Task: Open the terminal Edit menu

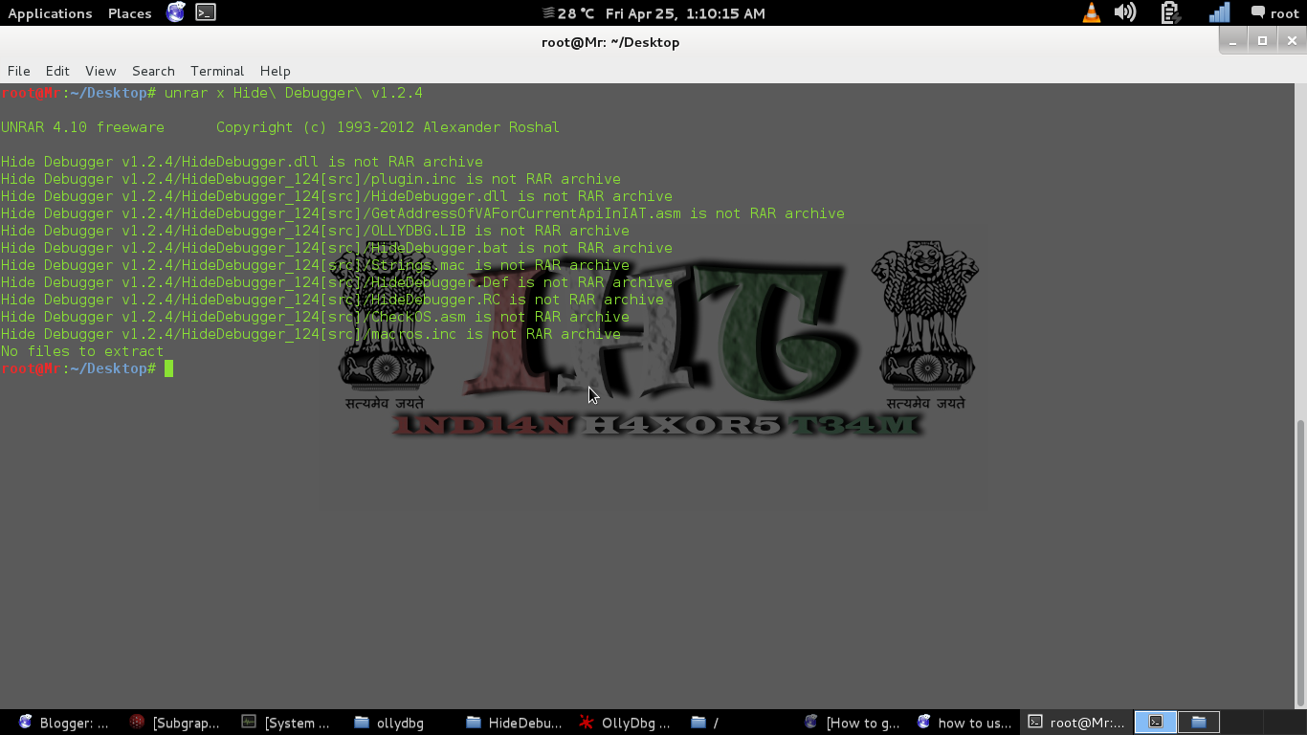Action: [57, 71]
